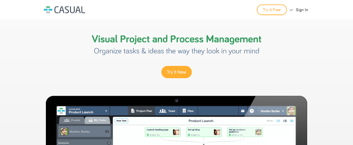
Task: Switch to the People tab
Action: (x=72, y=120)
